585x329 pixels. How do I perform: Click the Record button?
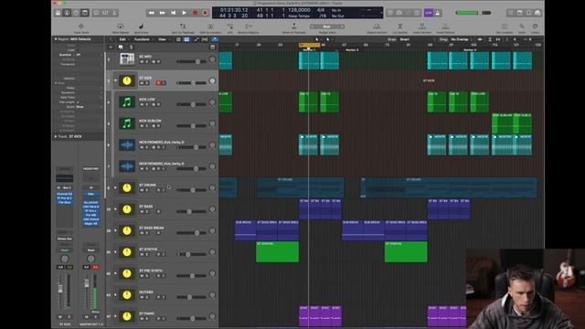[195, 13]
